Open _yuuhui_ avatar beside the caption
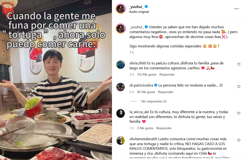 [121, 29]
